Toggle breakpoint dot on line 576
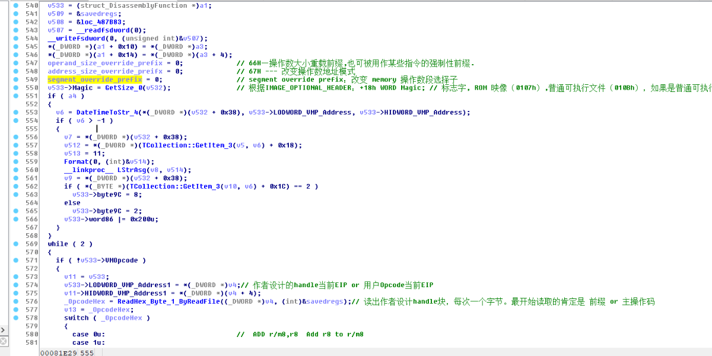This screenshot has height=356, width=712. (x=15, y=301)
